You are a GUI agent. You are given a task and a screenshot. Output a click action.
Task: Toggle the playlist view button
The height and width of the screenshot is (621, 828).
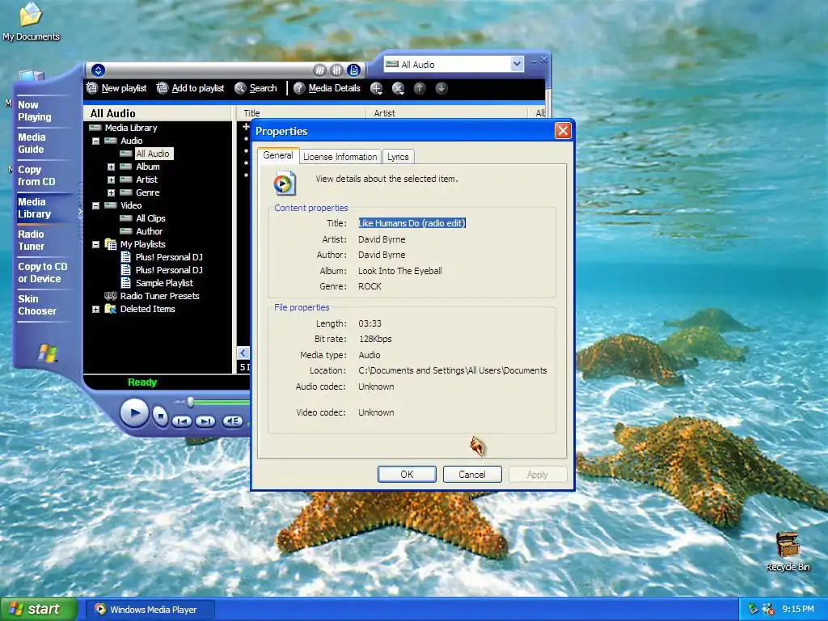tap(354, 70)
